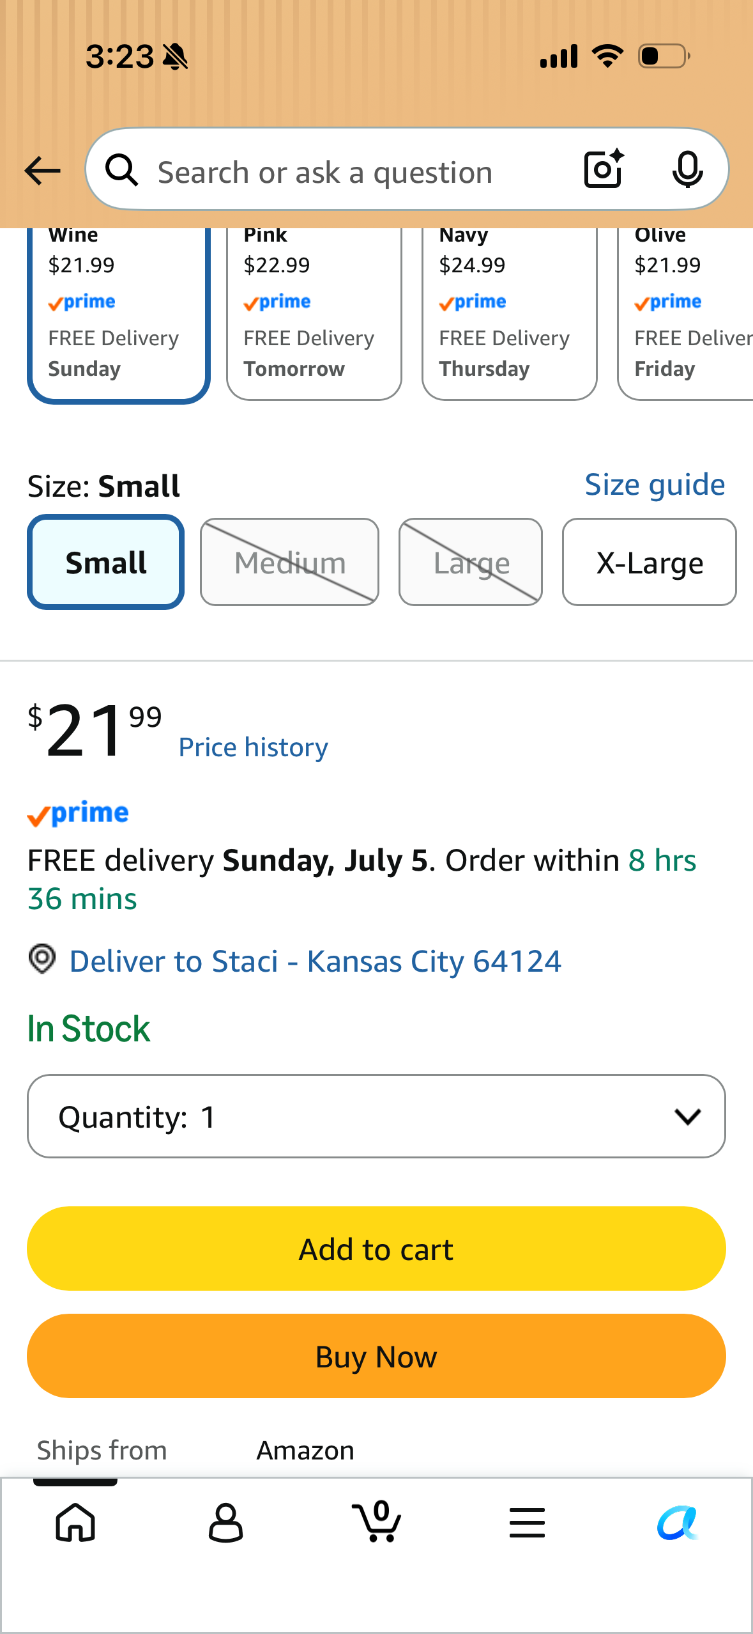This screenshot has height=1634, width=753.
Task: Open the Alexa assistant icon
Action: click(x=678, y=1522)
